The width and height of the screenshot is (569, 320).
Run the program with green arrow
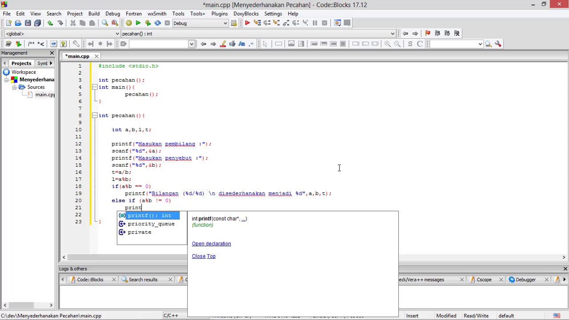pos(138,23)
